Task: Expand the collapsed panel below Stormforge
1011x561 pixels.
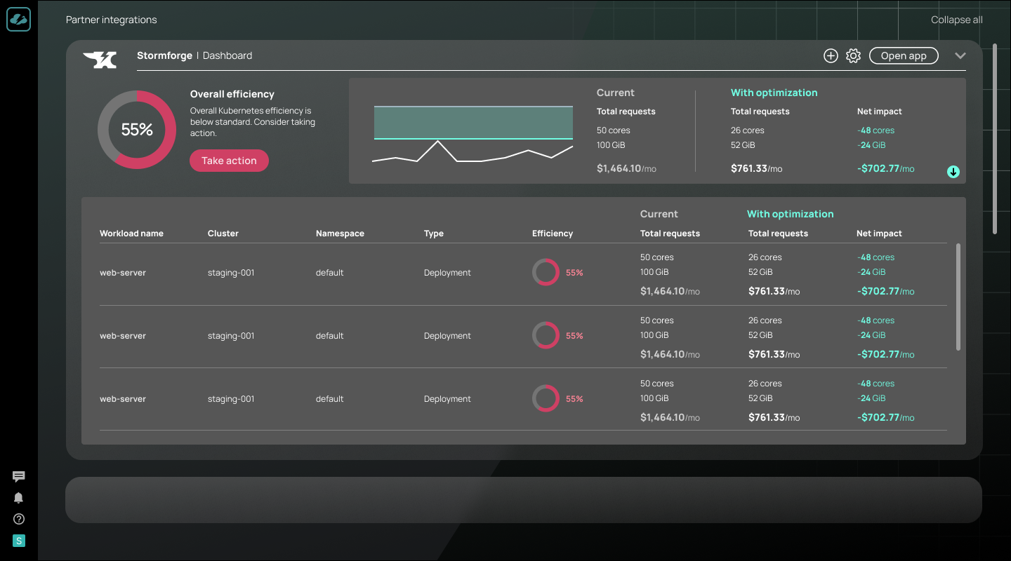Action: pyautogui.click(x=523, y=500)
